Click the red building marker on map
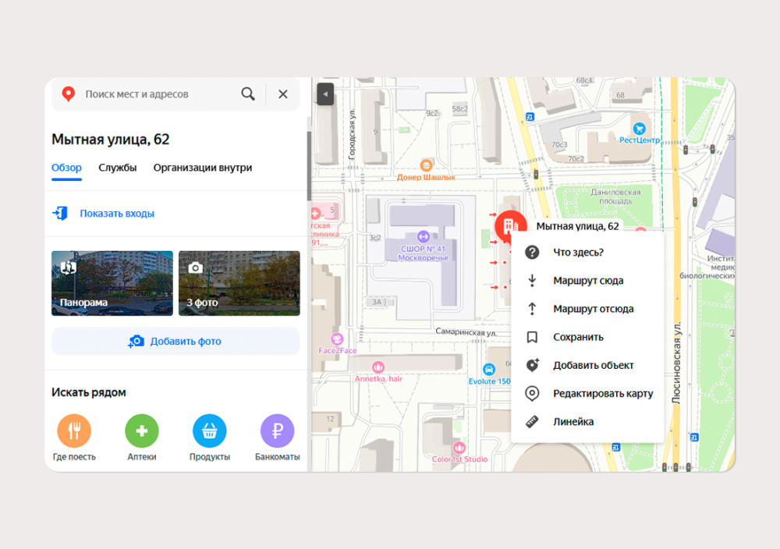The width and height of the screenshot is (780, 549). 510,226
